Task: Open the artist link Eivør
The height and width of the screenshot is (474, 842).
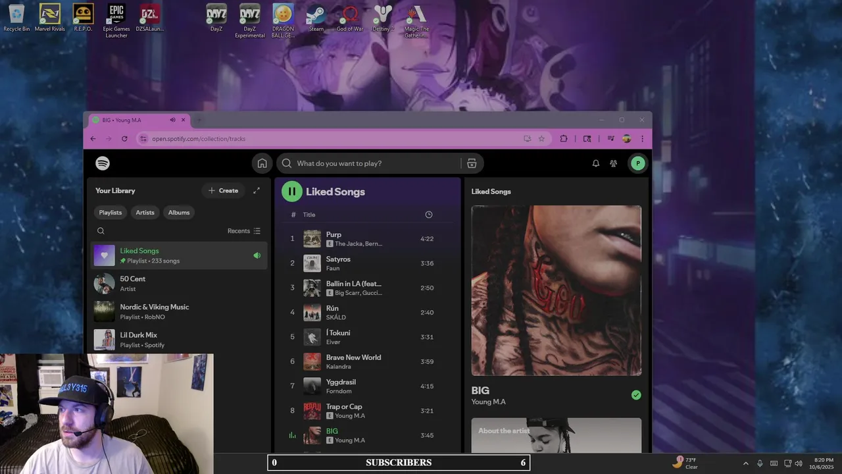Action: [x=334, y=342]
